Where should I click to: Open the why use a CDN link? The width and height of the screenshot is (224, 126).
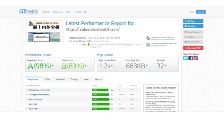pyautogui.click(x=159, y=45)
